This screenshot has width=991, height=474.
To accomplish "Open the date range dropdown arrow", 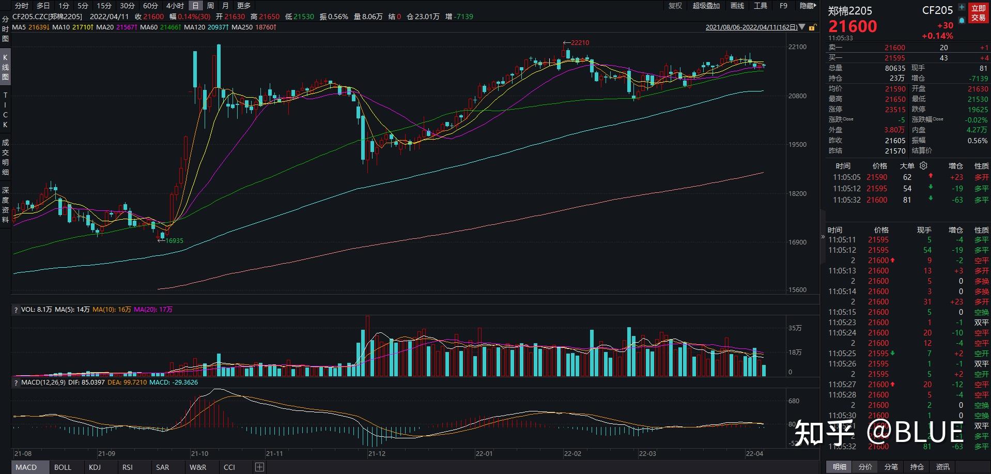I will (802, 27).
